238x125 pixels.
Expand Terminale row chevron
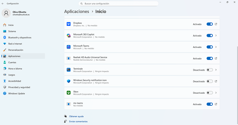coord(216,70)
